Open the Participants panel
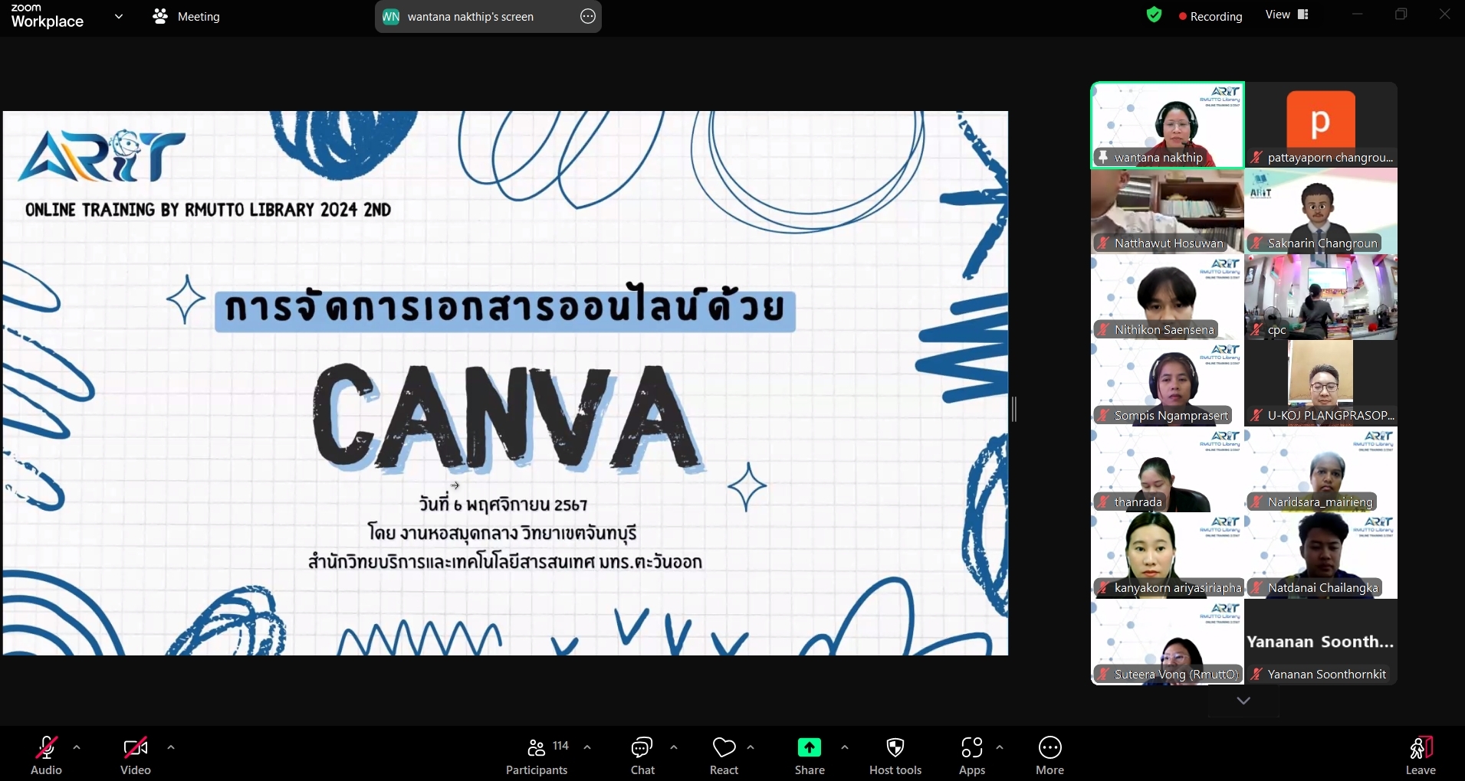This screenshot has height=781, width=1465. pyautogui.click(x=537, y=755)
